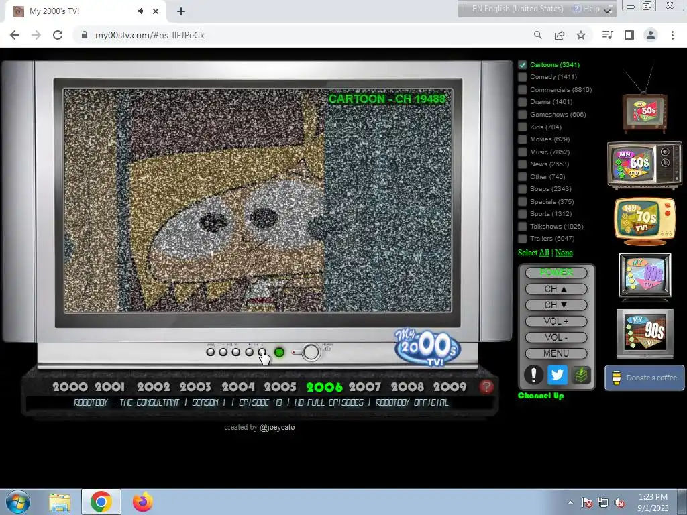Click the Donate a coffee button
This screenshot has width=687, height=515.
[645, 378]
